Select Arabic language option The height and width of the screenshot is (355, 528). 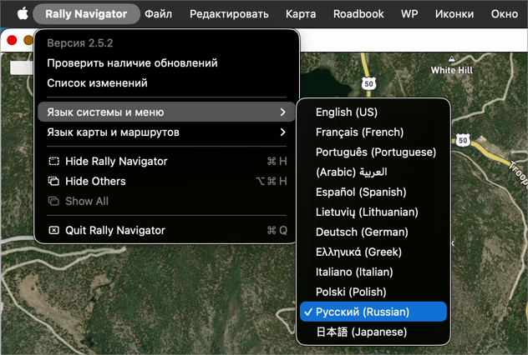pos(373,172)
